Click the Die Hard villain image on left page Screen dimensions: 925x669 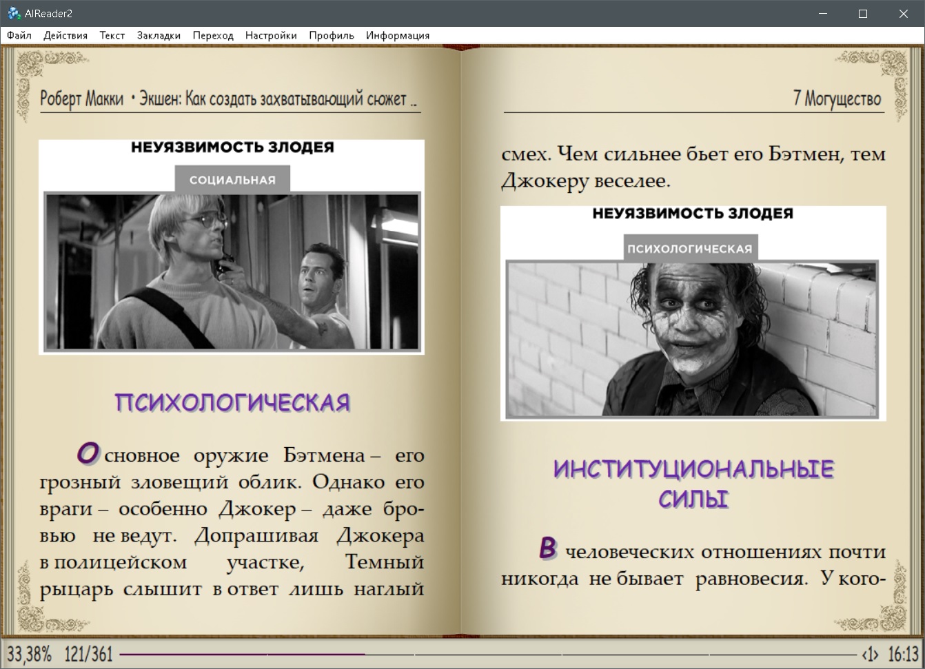click(x=232, y=271)
